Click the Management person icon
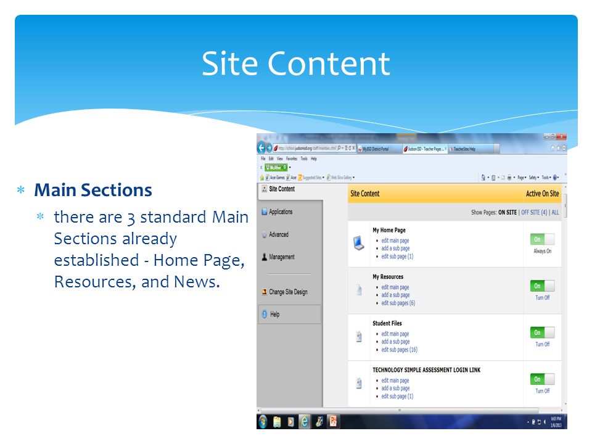Image resolution: width=592 pixels, height=444 pixels. (x=265, y=257)
